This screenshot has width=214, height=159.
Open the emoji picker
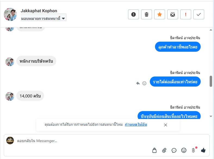184,150
